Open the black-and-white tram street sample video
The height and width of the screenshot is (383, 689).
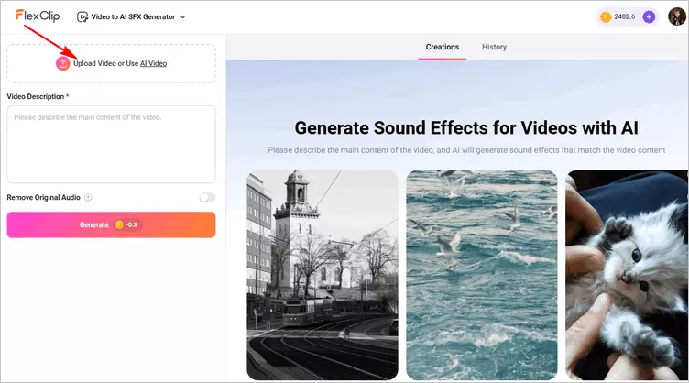coord(323,276)
